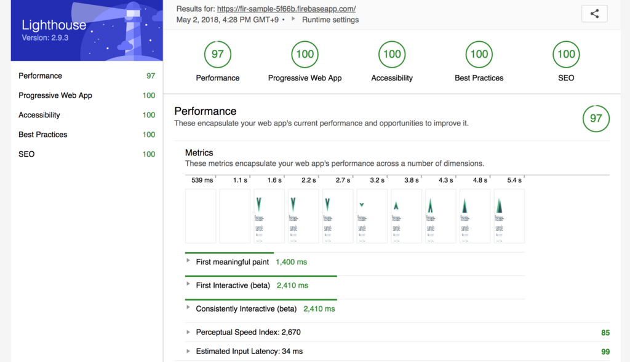Expand First meaningful paint details
This screenshot has height=362, width=630.
coord(188,261)
